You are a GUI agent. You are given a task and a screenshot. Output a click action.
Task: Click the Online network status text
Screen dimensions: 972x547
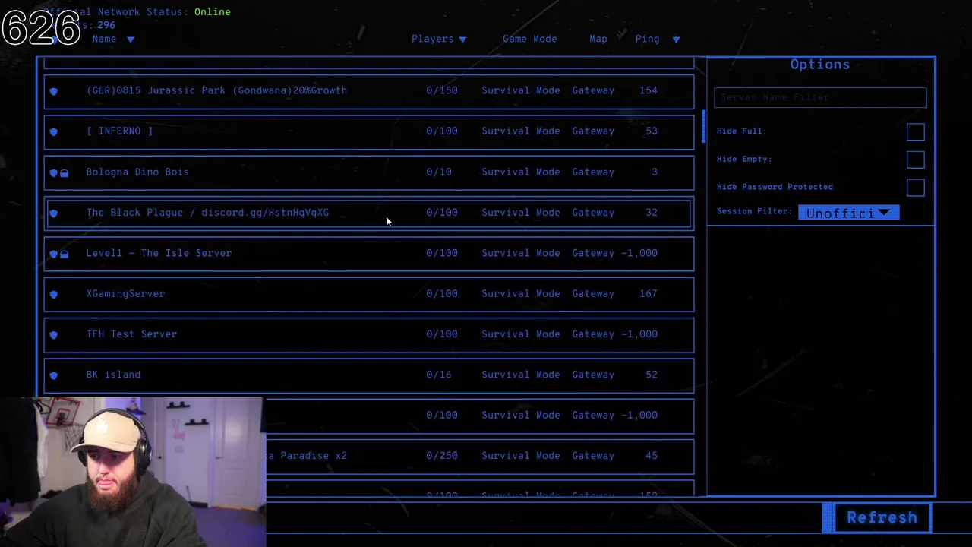[x=213, y=12]
